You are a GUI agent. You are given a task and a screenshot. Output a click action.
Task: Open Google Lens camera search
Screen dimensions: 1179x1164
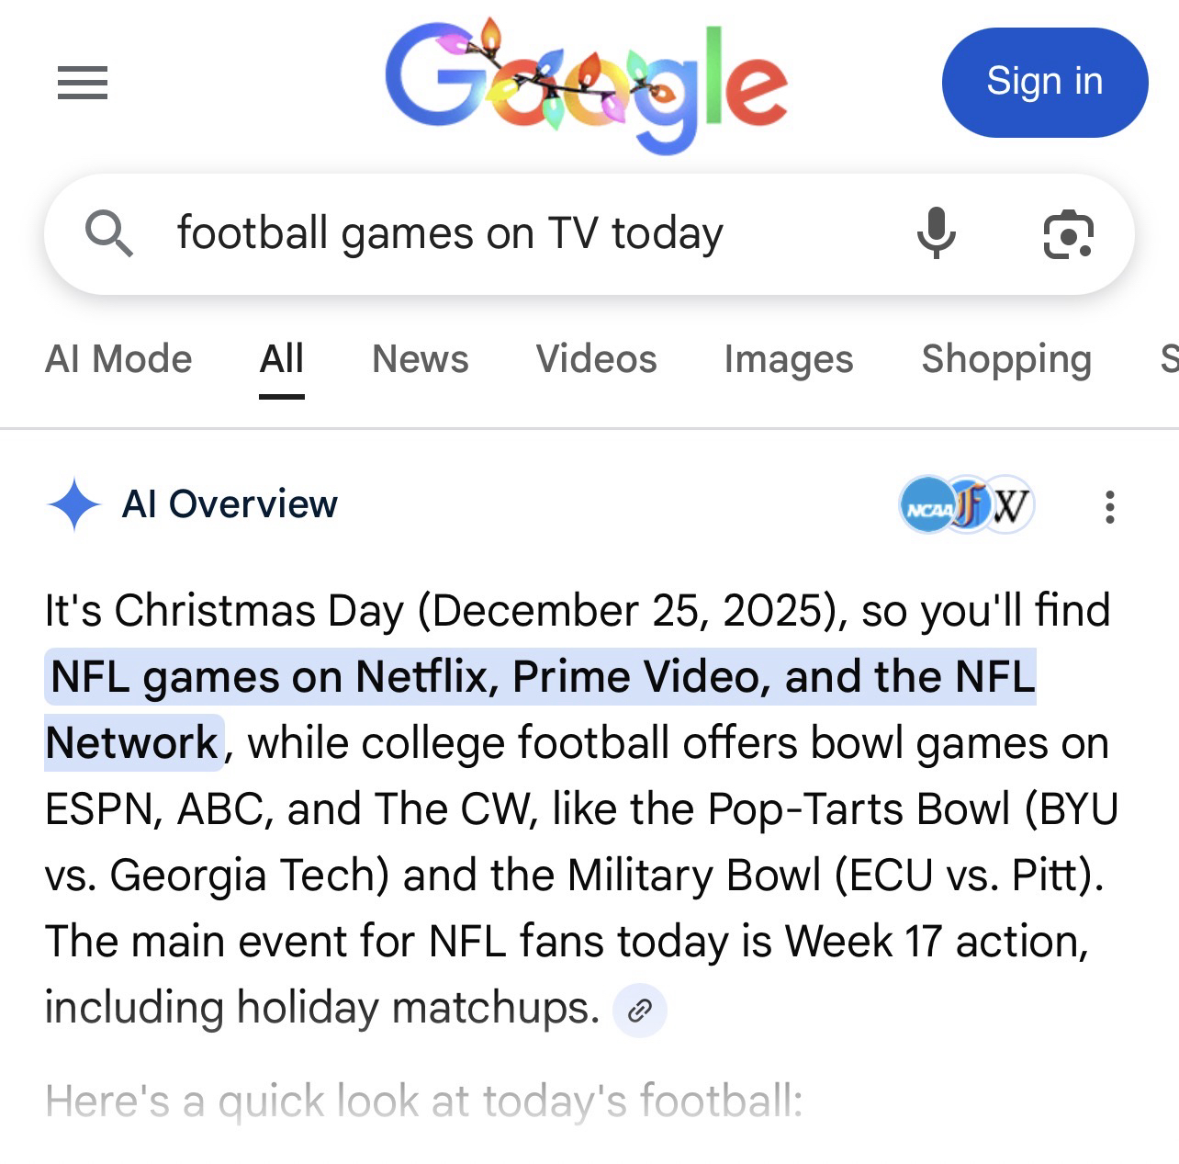click(x=1068, y=234)
